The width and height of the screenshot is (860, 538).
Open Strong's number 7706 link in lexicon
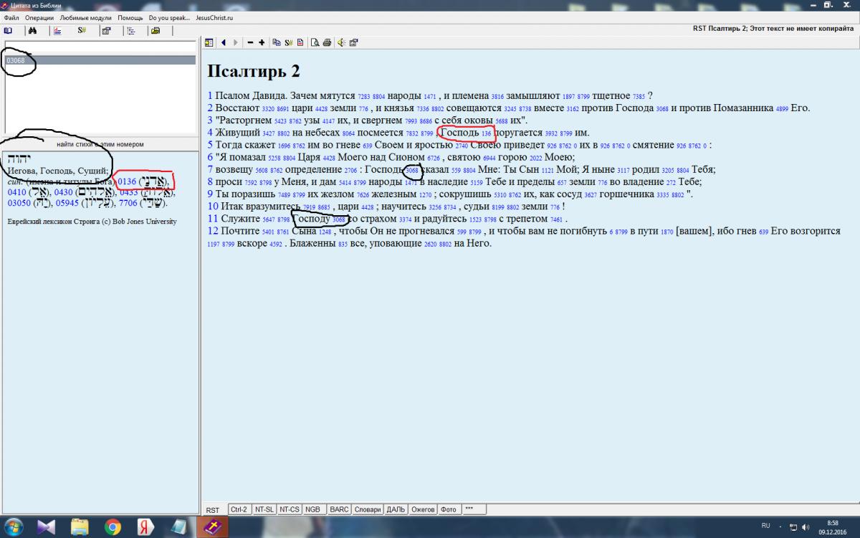(x=130, y=203)
